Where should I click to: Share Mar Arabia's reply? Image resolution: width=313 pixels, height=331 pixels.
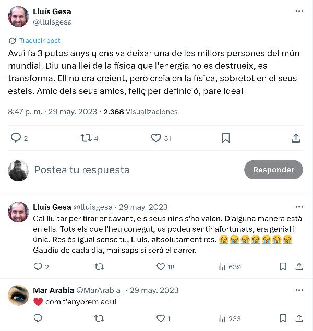[x=299, y=318]
